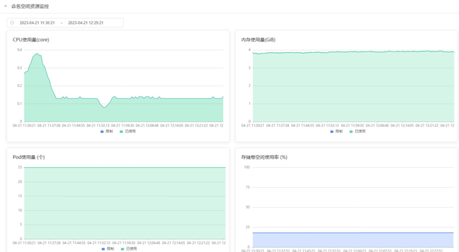Screen dimensions: 459x252
Task: Click the 存储卷空间使用率 (%) chart title
Action: coord(264,157)
